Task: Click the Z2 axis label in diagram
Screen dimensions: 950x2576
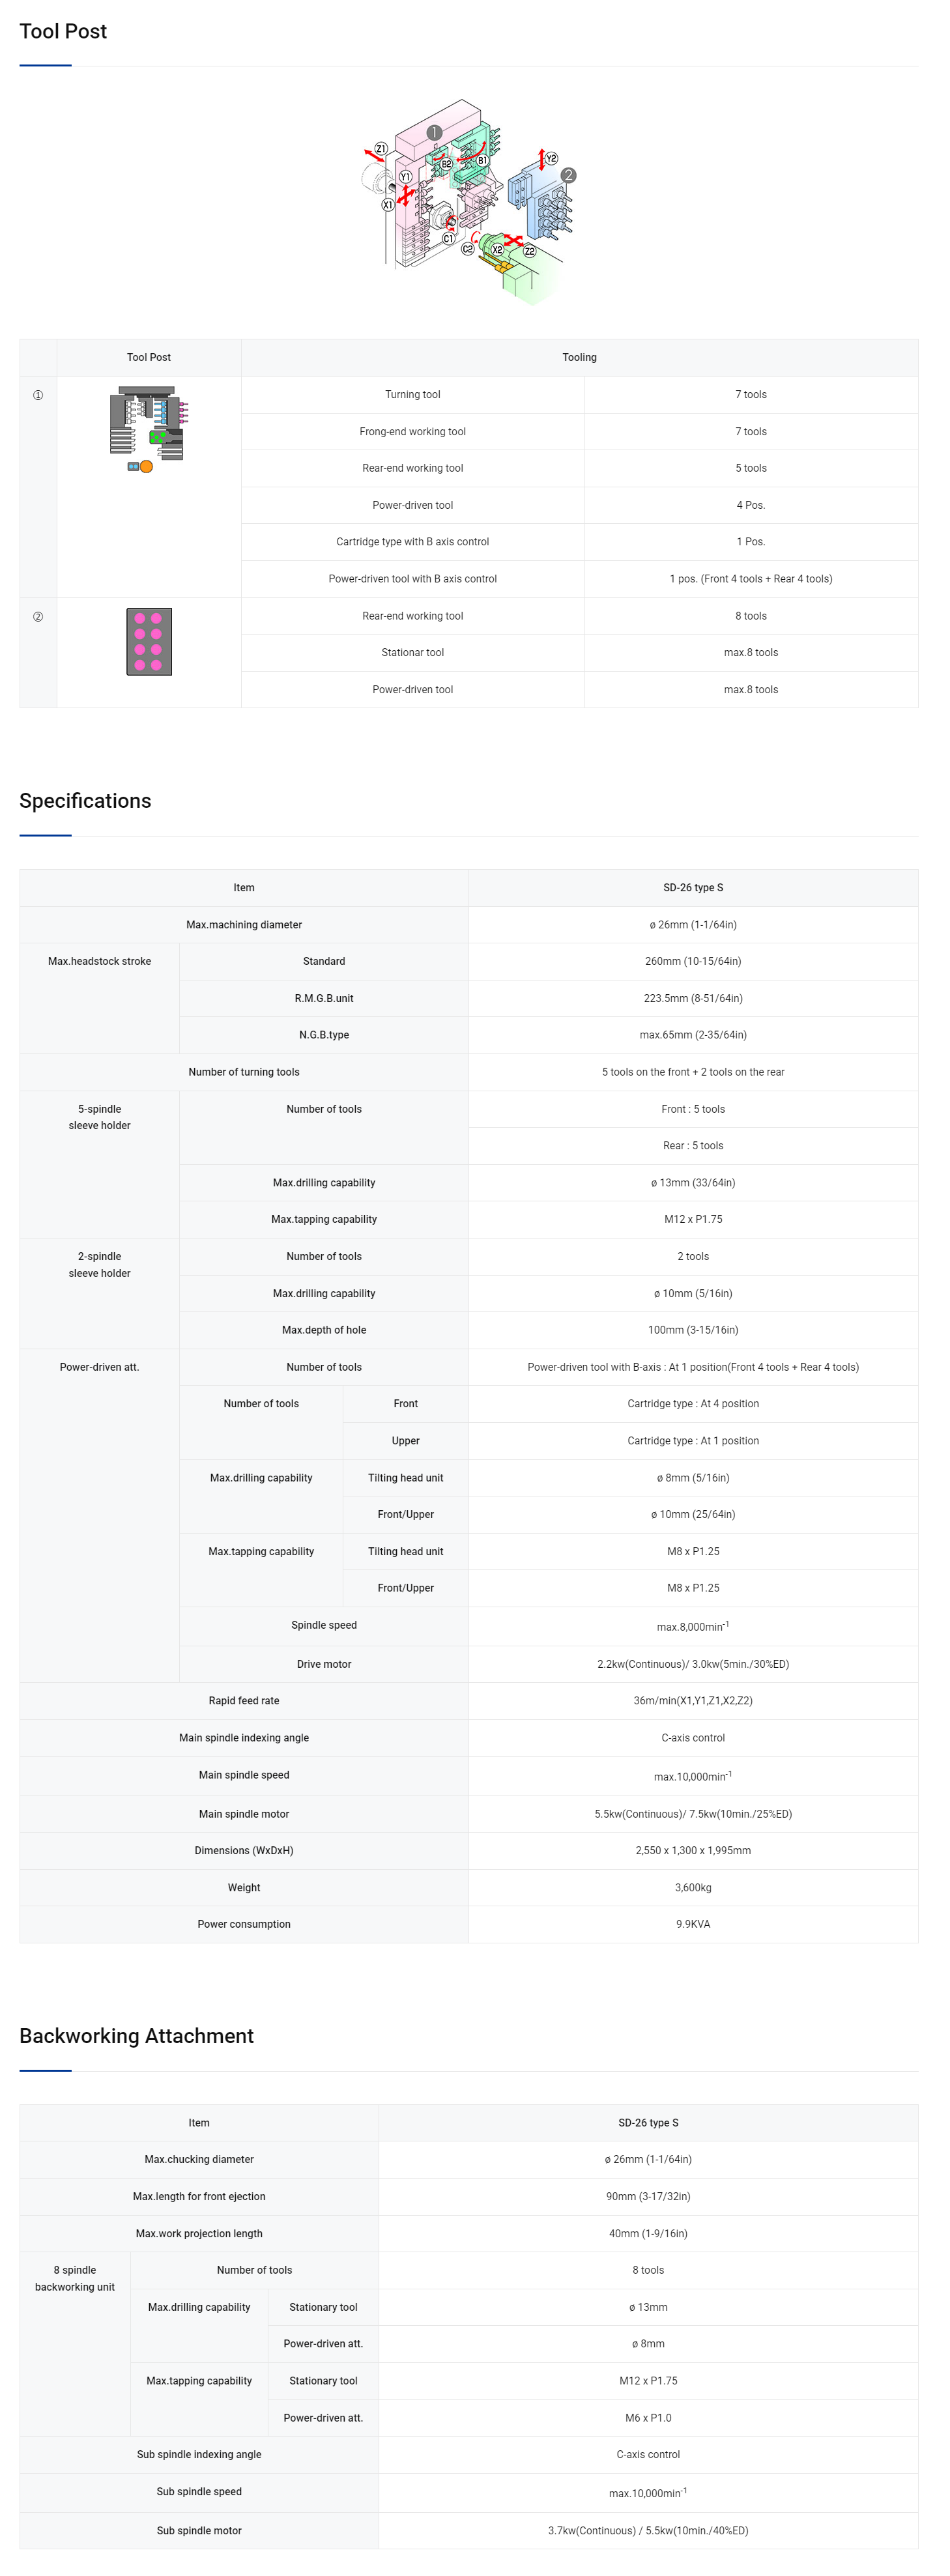Action: tap(529, 251)
